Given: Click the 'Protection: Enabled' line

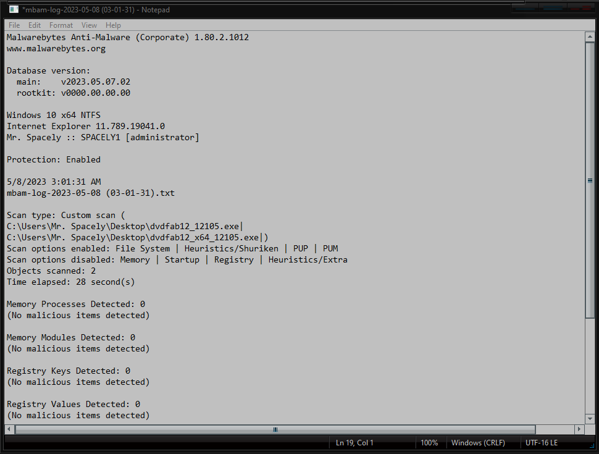Looking at the screenshot, I should tap(54, 160).
